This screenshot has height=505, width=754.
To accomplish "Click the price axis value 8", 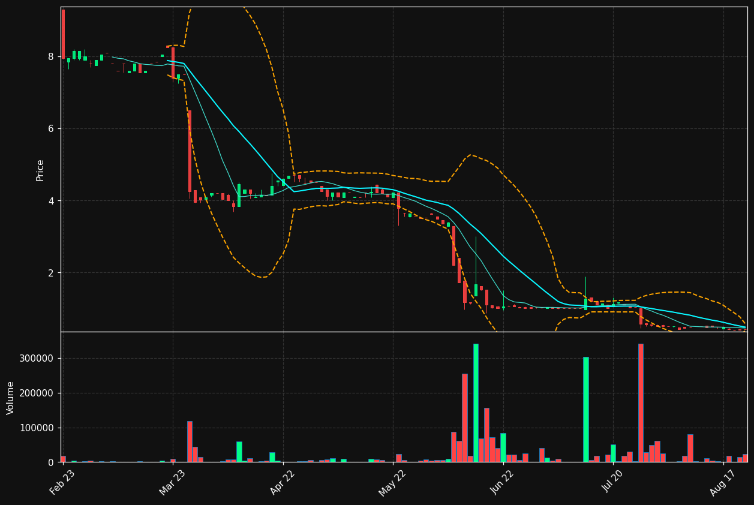I will click(x=51, y=57).
